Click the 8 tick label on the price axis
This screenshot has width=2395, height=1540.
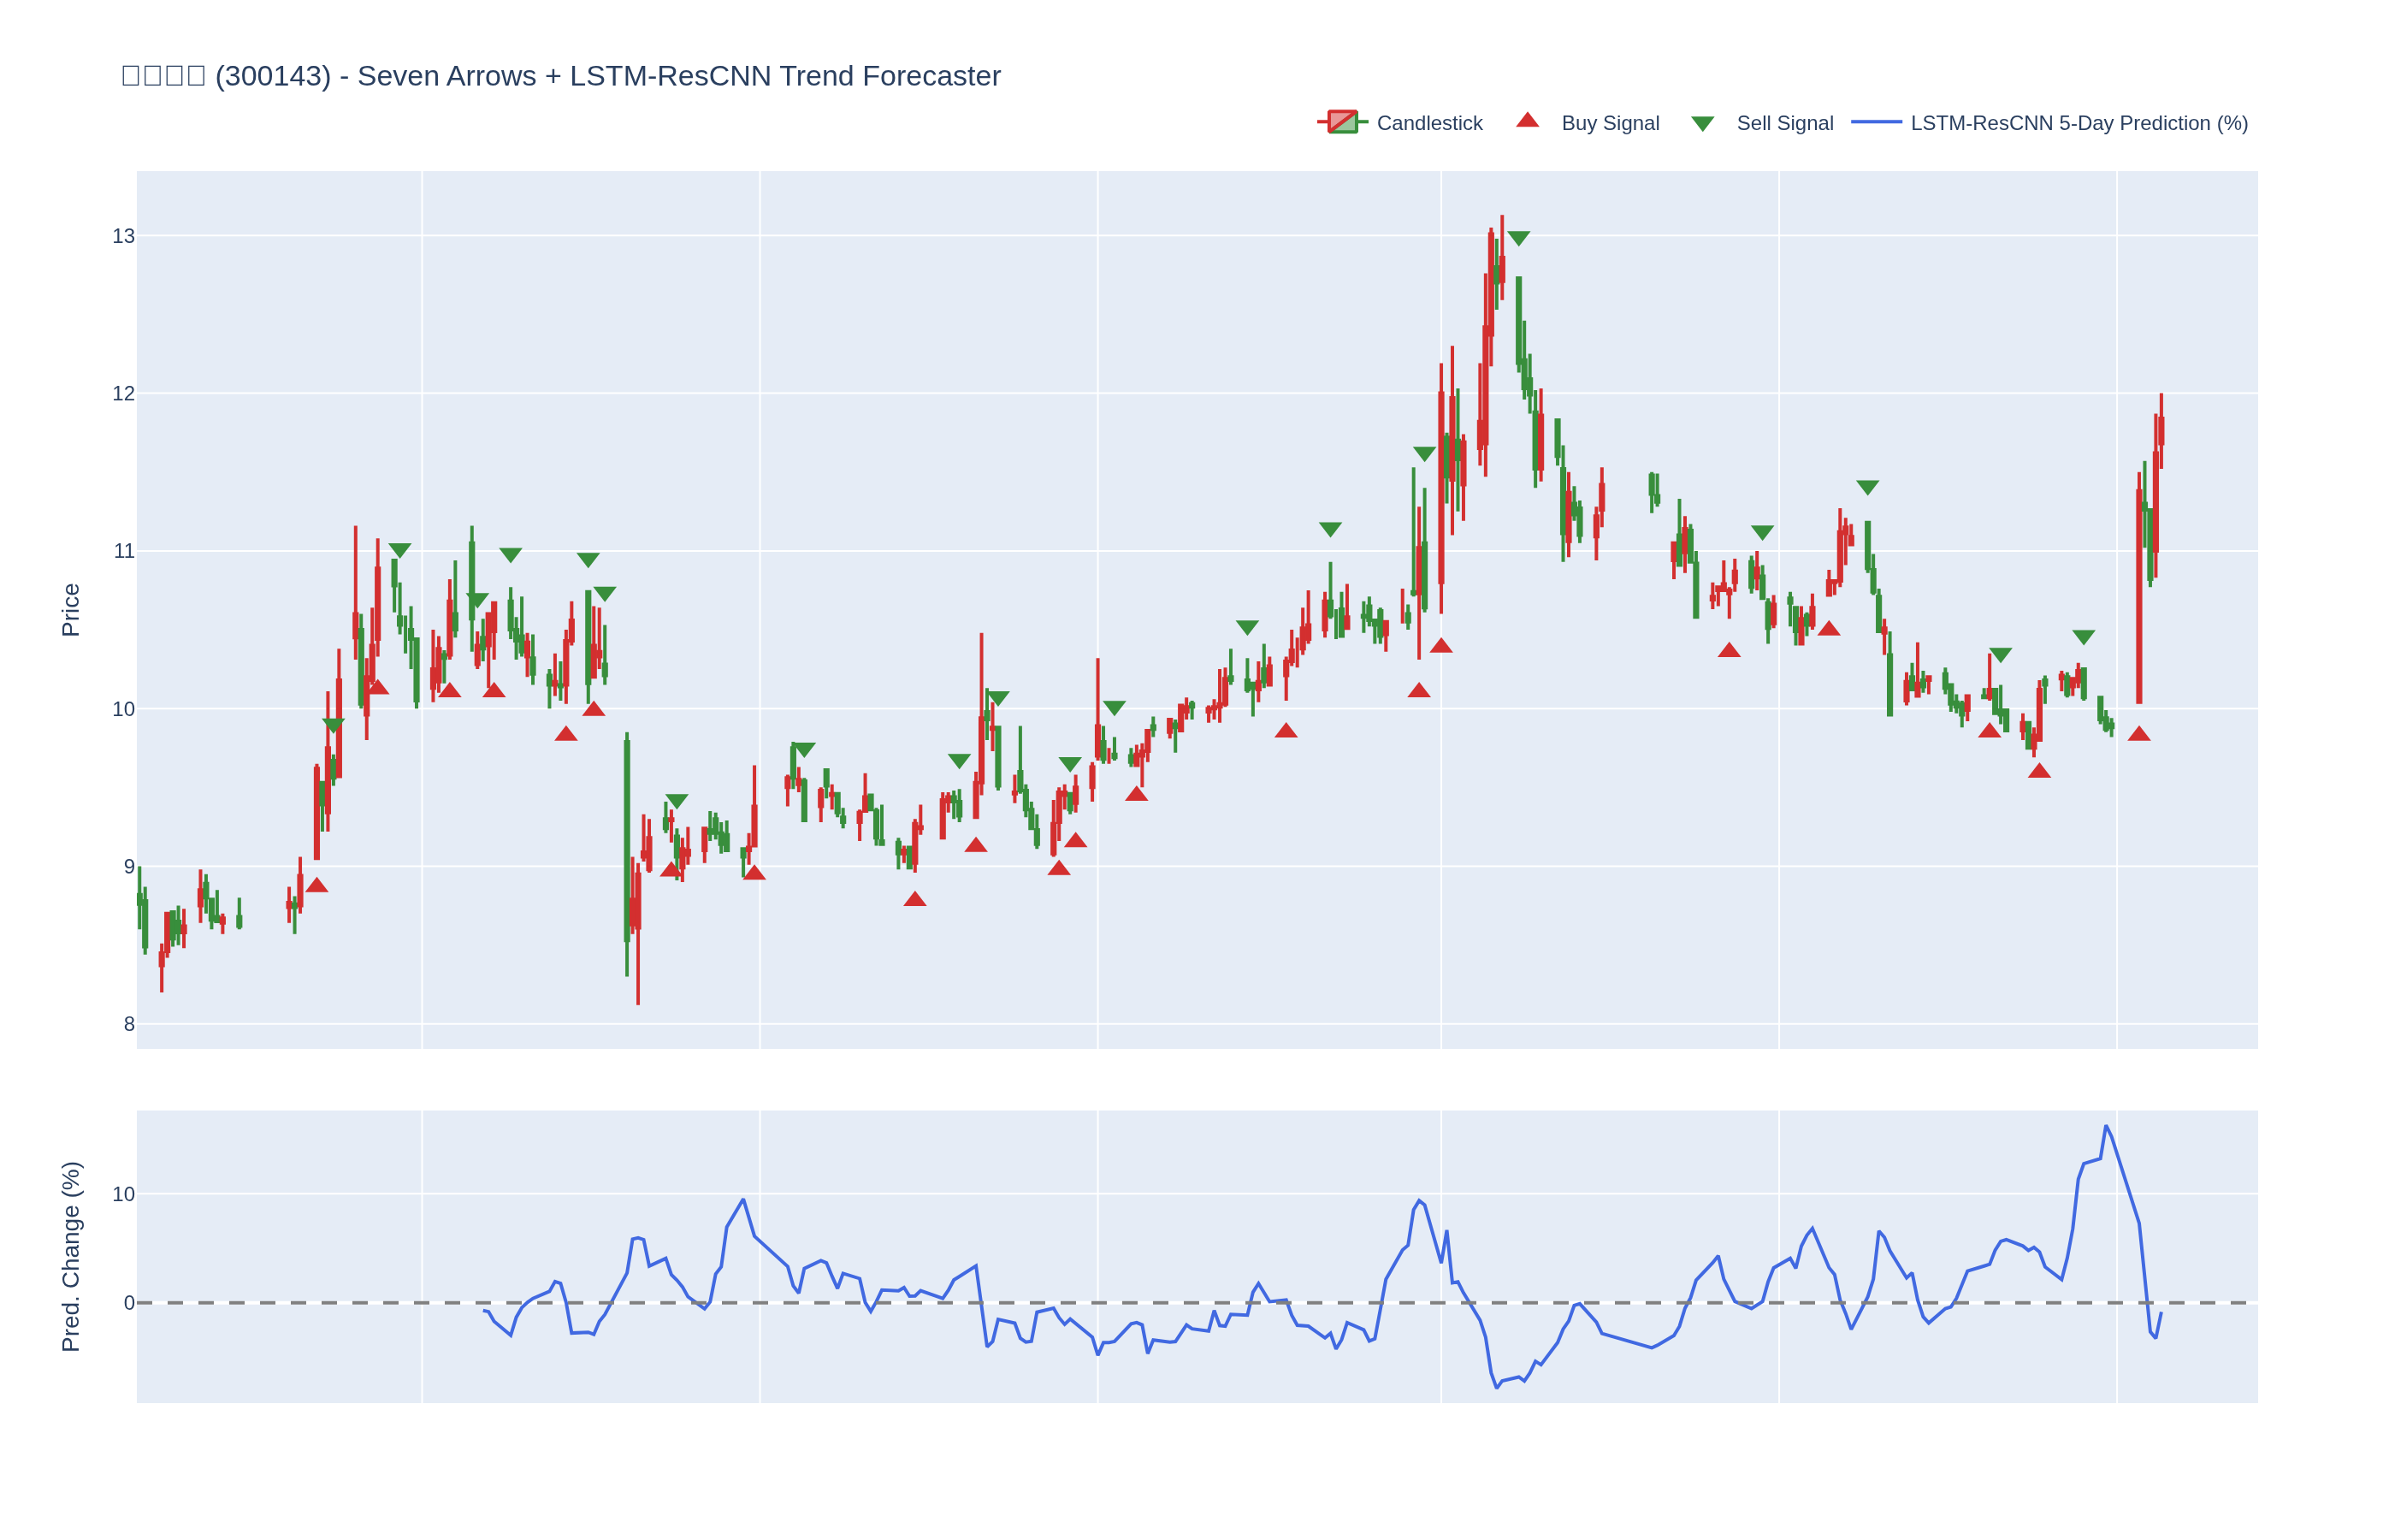pos(129,1024)
